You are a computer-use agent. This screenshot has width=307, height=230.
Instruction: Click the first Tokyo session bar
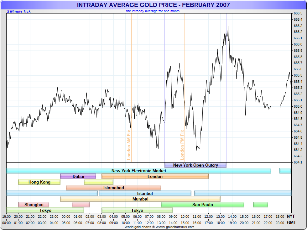pos(45,211)
